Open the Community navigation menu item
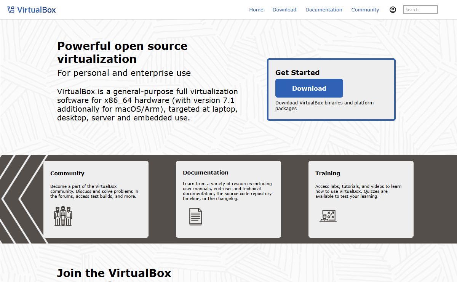This screenshot has width=457, height=282. pyautogui.click(x=365, y=10)
